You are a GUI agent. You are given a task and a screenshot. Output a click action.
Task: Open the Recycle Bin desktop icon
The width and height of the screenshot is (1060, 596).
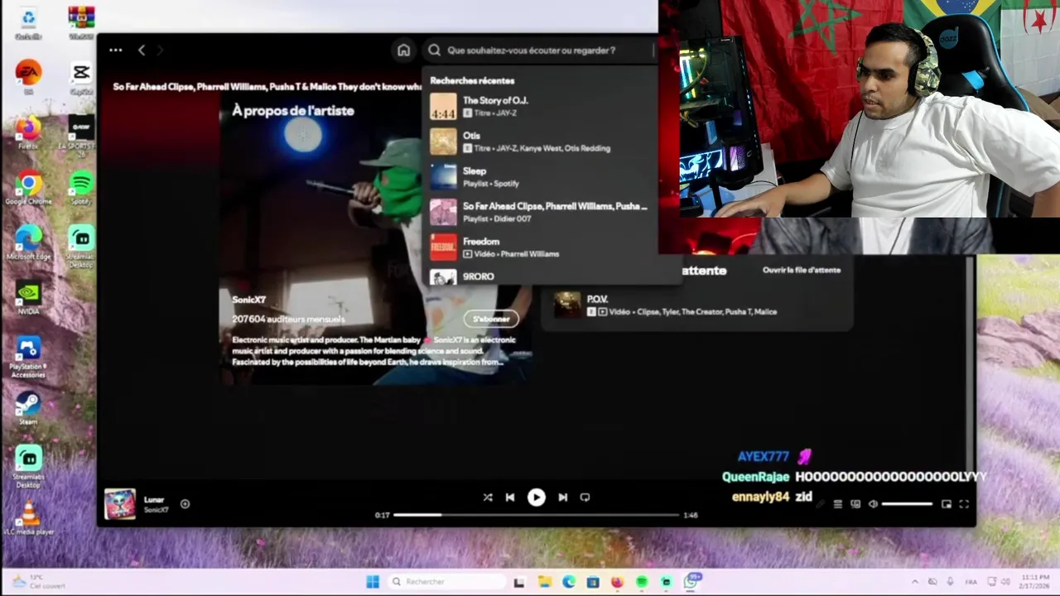(28, 24)
